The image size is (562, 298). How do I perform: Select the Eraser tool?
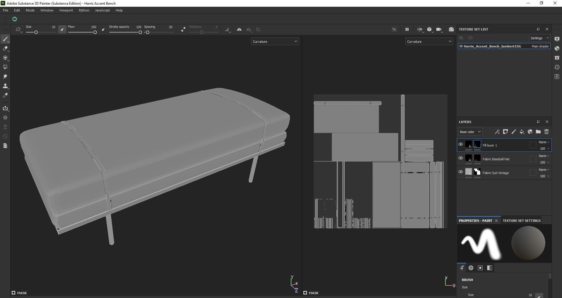5,49
